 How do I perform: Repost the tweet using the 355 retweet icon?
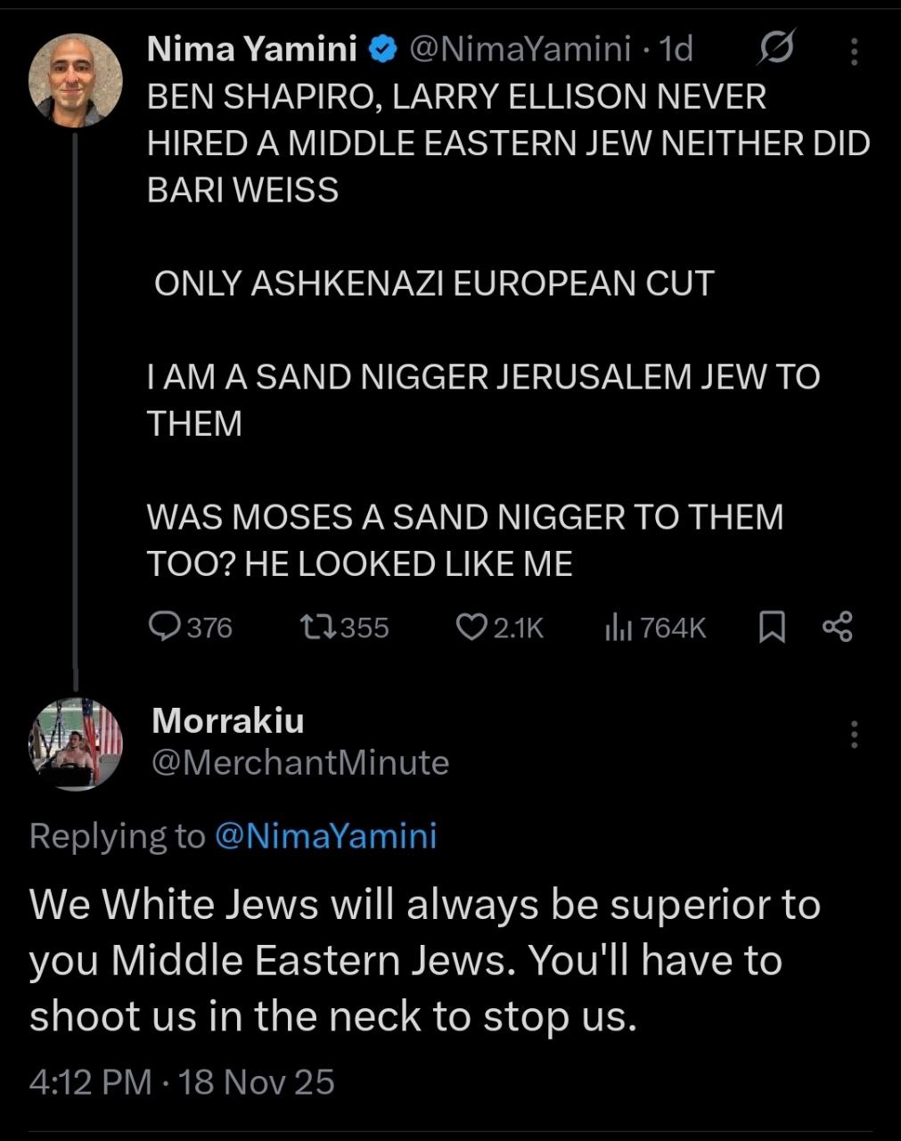pos(318,628)
